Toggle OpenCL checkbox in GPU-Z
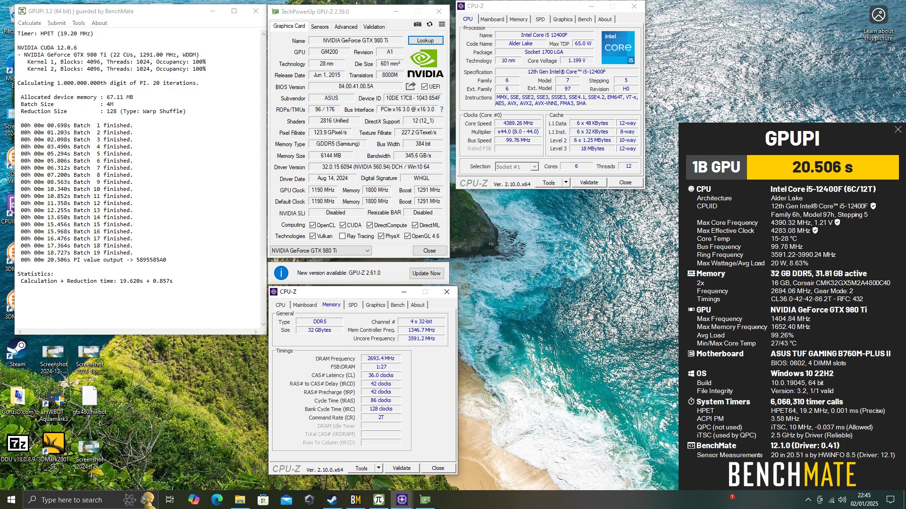 (x=312, y=225)
